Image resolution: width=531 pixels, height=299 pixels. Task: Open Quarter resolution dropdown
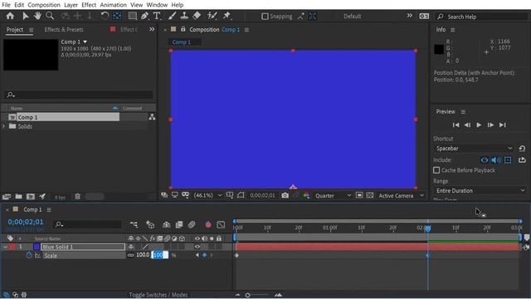pyautogui.click(x=333, y=196)
